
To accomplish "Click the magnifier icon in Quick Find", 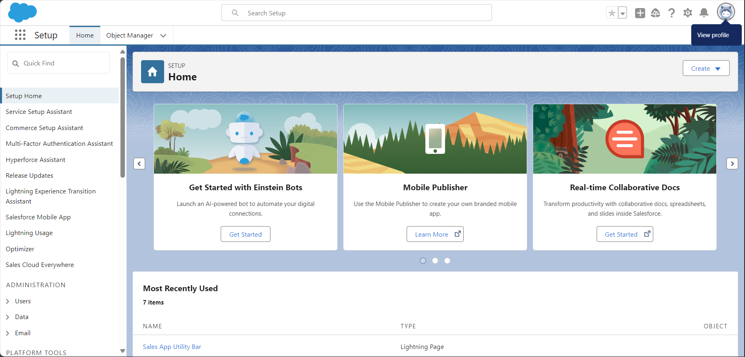I will coord(16,63).
